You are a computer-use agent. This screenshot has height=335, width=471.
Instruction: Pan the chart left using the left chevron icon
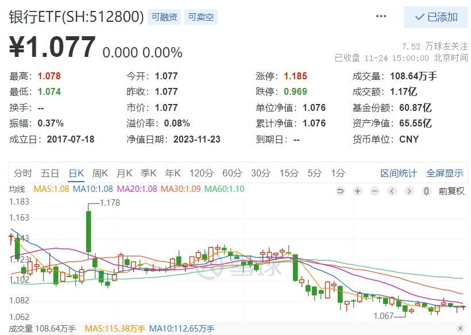pos(392,191)
